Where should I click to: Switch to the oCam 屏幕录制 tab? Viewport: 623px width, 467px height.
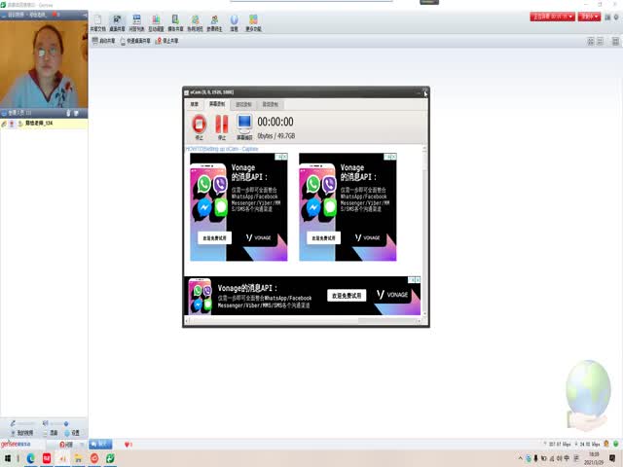(216, 103)
